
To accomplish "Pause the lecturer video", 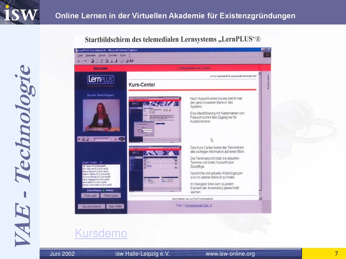I will [x=83, y=139].
